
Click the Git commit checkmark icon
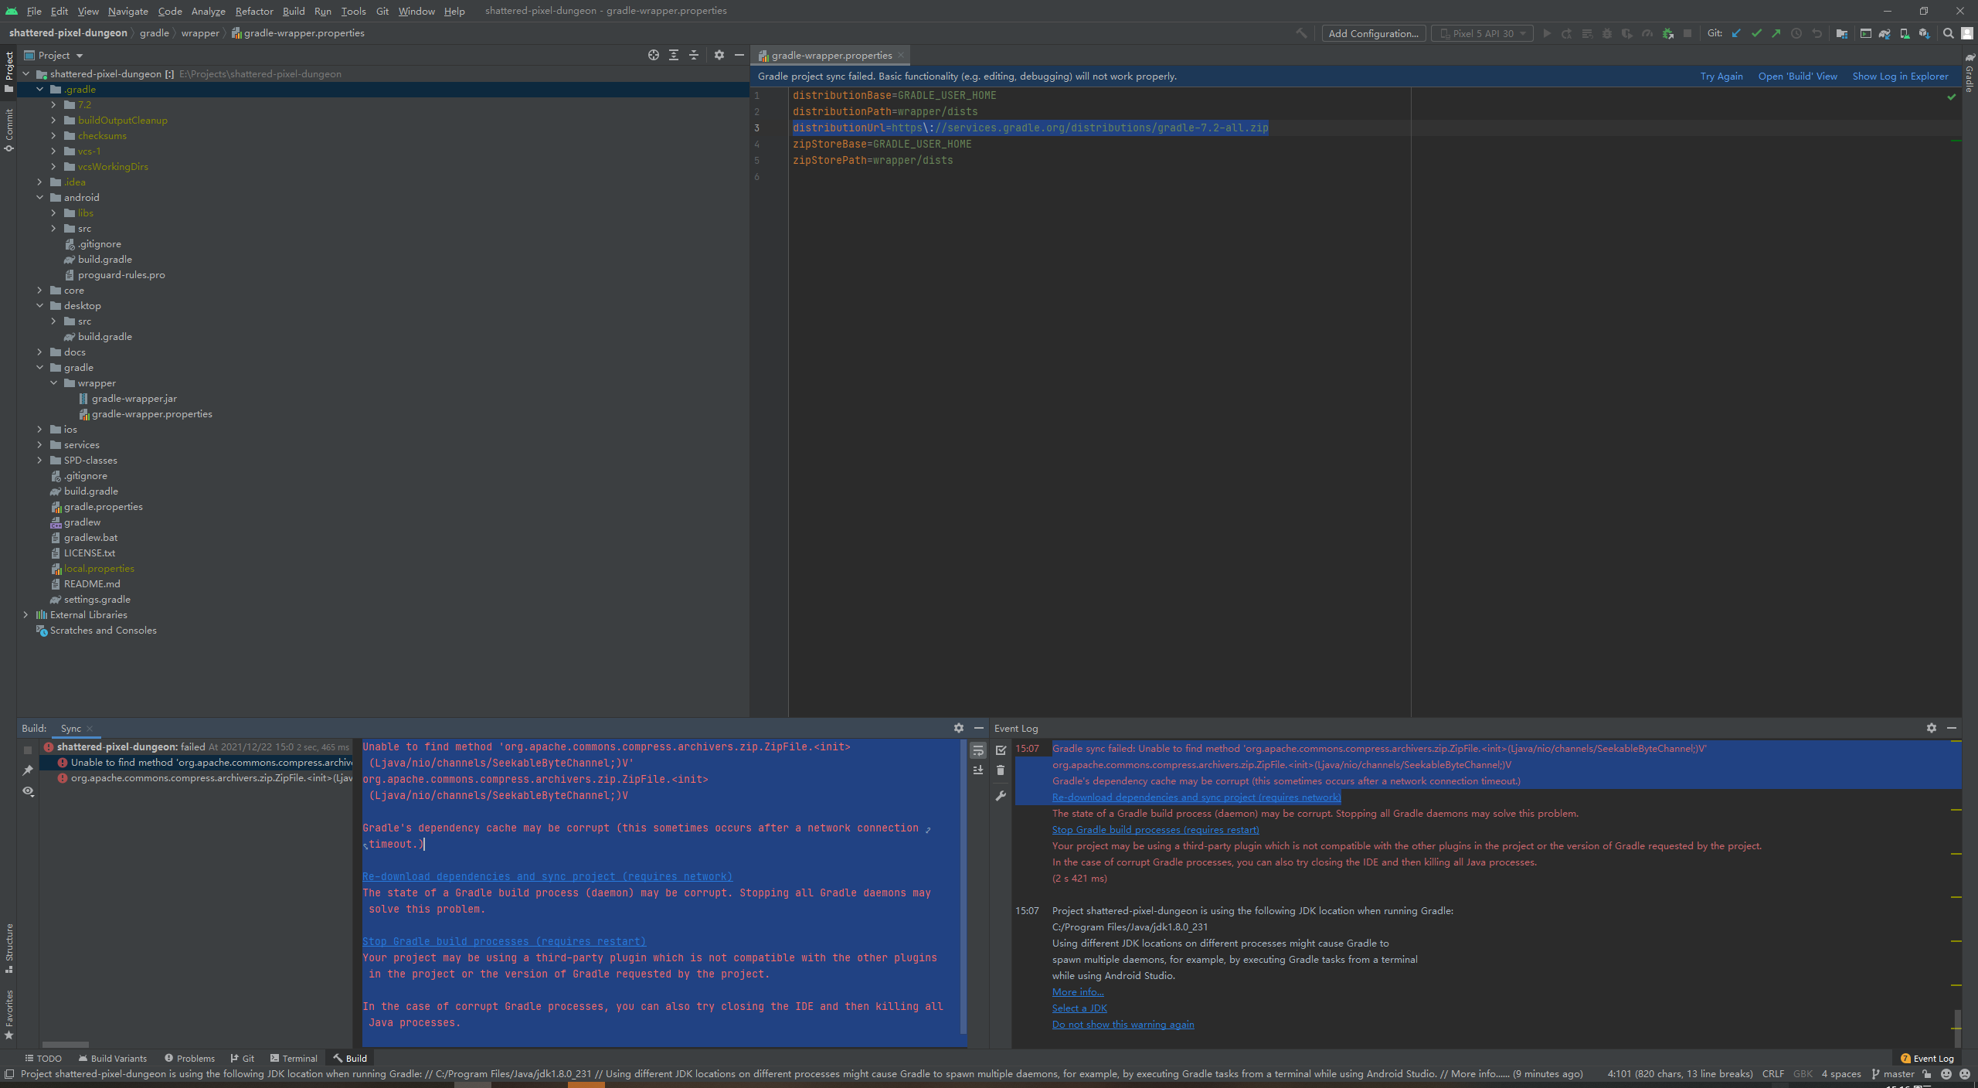click(x=1757, y=33)
